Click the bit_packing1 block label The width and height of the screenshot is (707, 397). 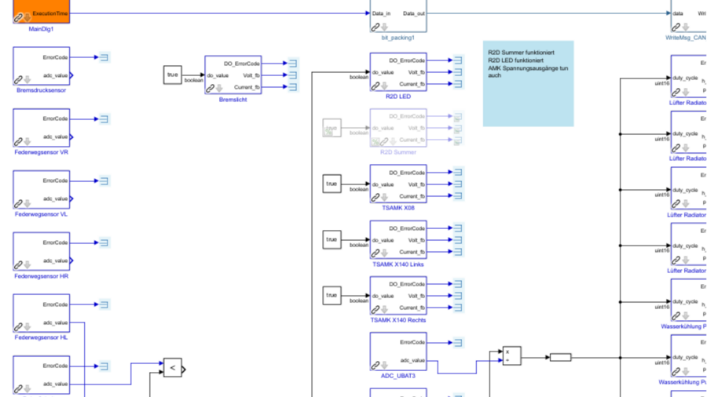pos(397,38)
